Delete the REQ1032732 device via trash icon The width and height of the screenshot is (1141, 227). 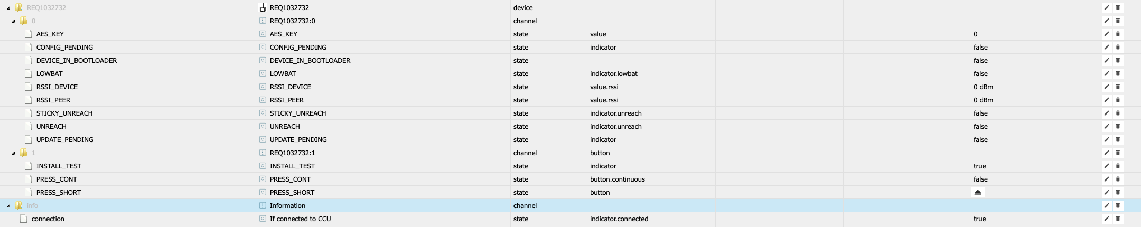[1118, 8]
